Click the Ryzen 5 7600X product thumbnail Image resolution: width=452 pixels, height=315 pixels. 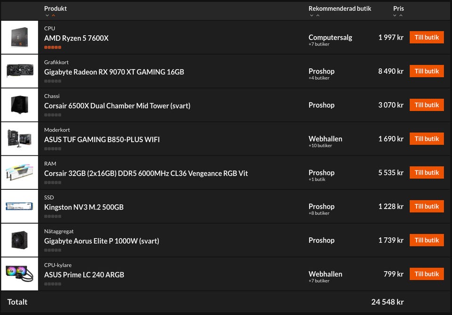click(19, 37)
